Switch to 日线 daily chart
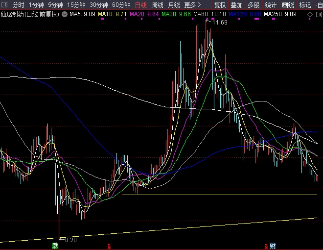The image size is (323, 250). tap(140, 5)
